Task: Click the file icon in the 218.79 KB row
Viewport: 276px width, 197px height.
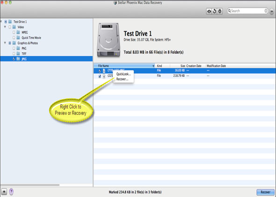Action: coord(104,76)
